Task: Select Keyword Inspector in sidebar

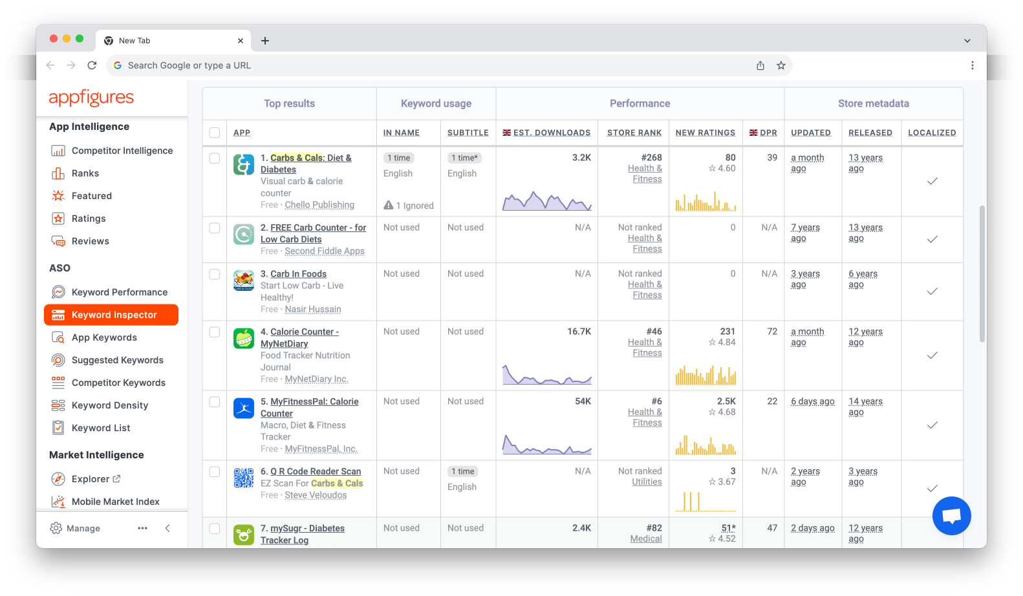Action: (x=111, y=315)
